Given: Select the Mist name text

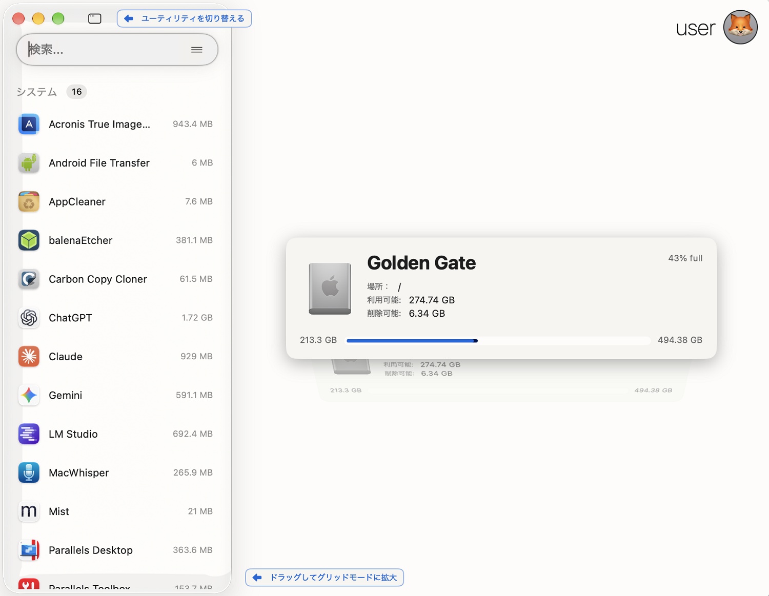Looking at the screenshot, I should pyautogui.click(x=59, y=511).
